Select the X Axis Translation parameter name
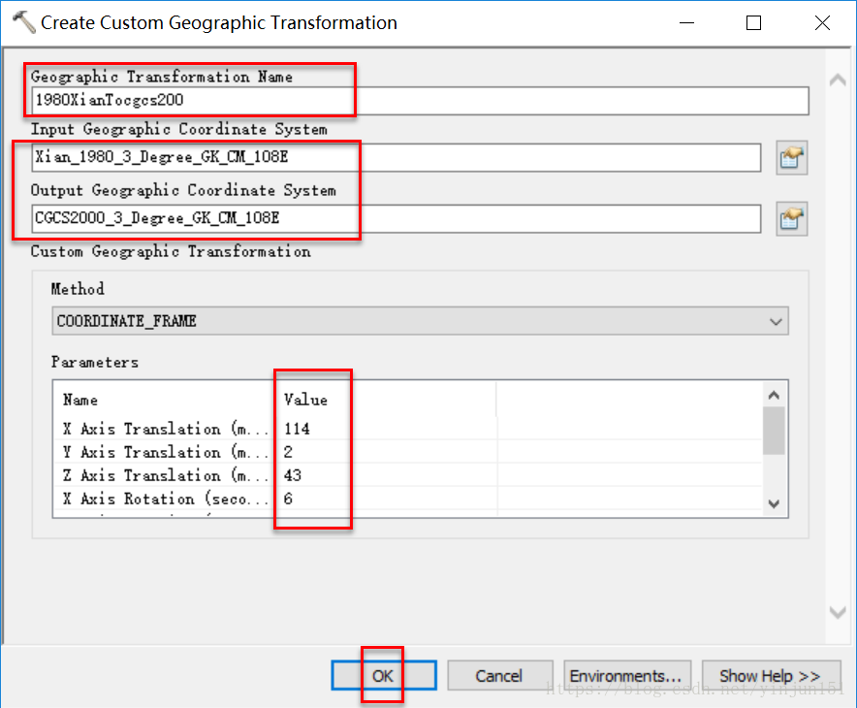The height and width of the screenshot is (708, 857). pos(165,429)
